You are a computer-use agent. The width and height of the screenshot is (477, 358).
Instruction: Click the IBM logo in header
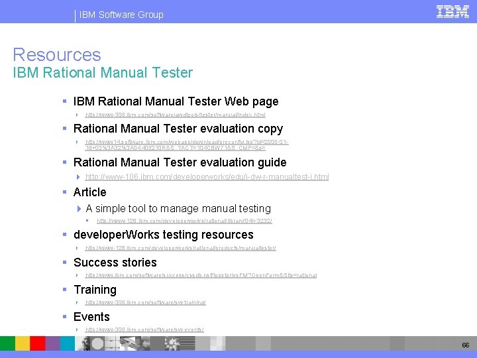tap(452, 12)
